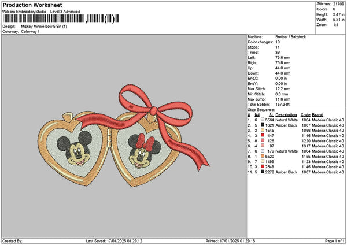Click the 'EndX:' label
The height and width of the screenshot is (245, 347).
point(253,79)
